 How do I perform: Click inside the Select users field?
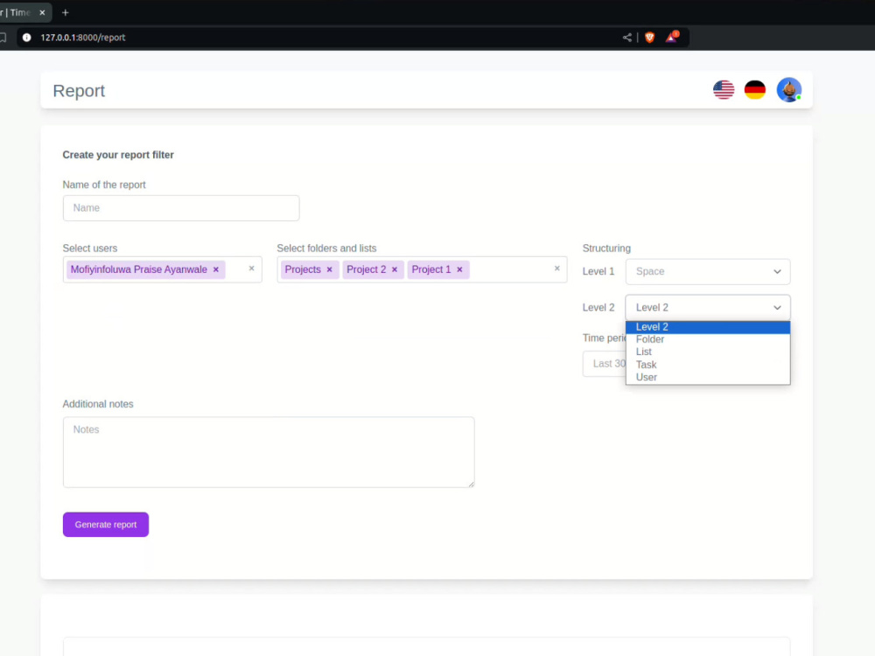point(162,269)
